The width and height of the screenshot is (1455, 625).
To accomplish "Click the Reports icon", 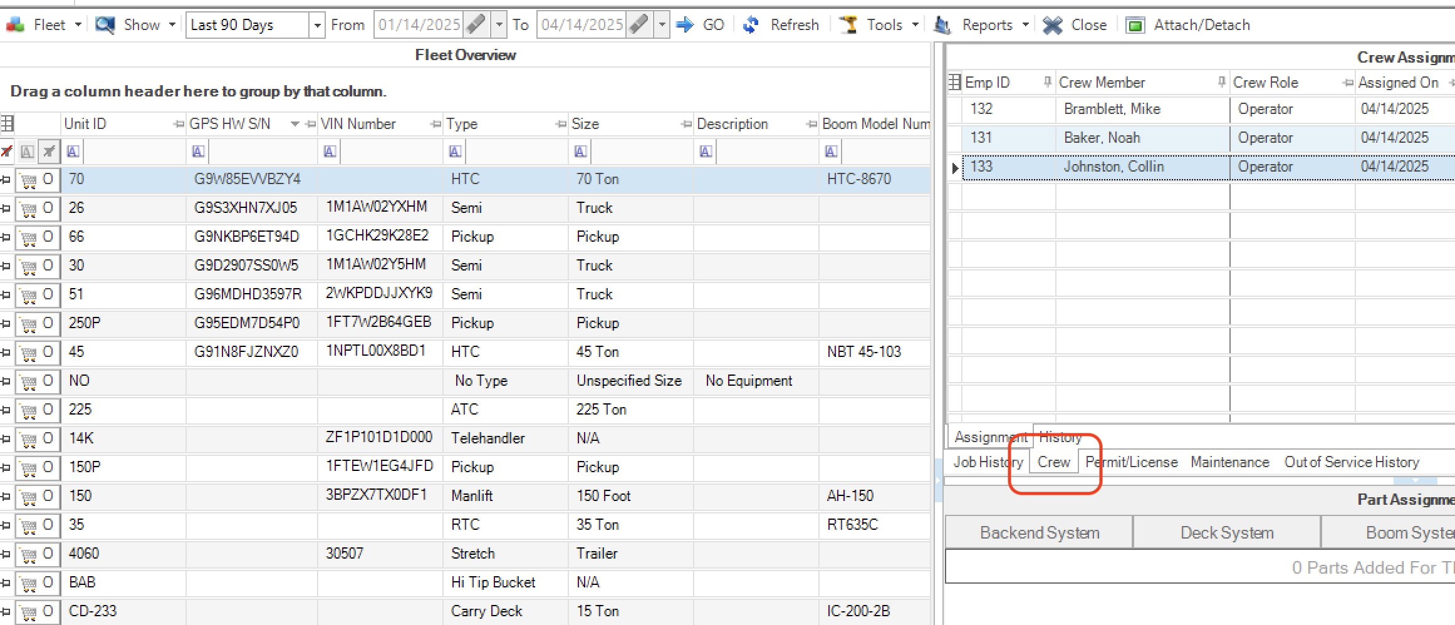I will tap(942, 25).
